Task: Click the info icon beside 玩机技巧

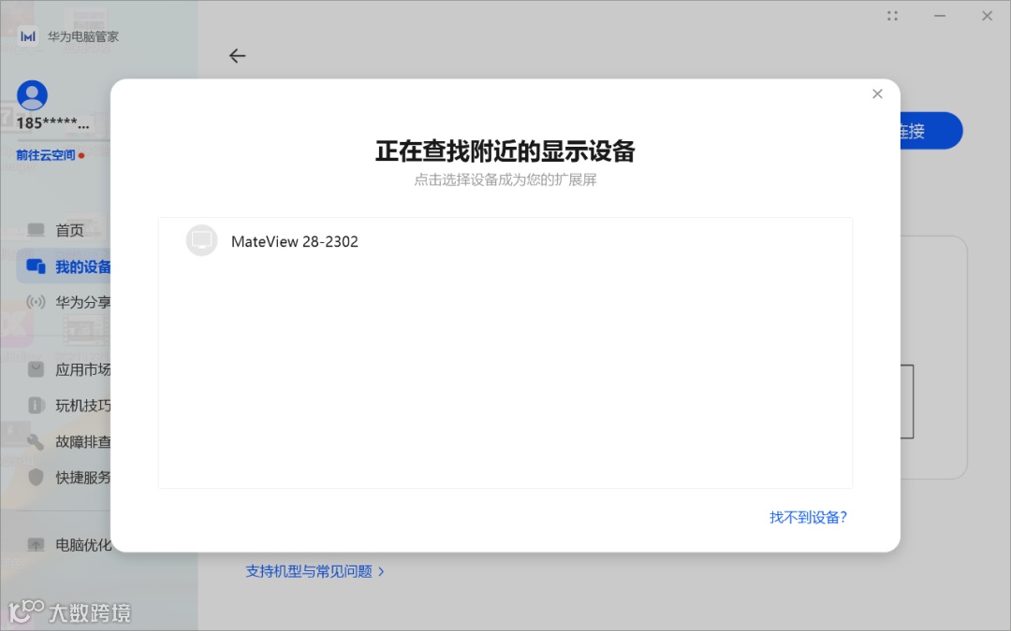Action: click(x=37, y=406)
